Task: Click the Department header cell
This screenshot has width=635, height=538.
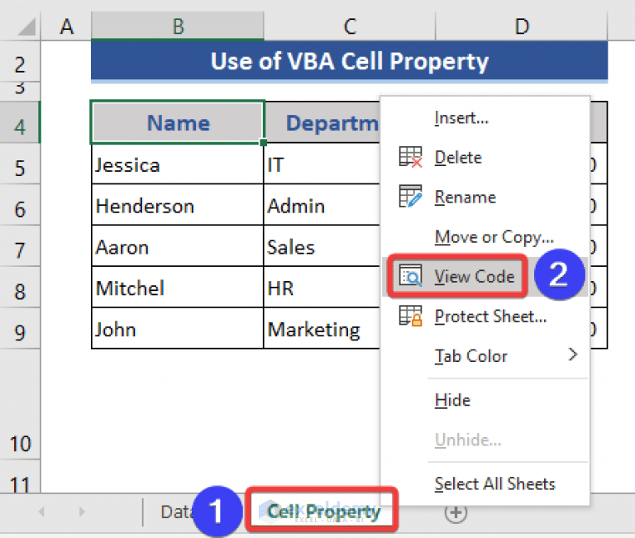Action: [x=322, y=122]
